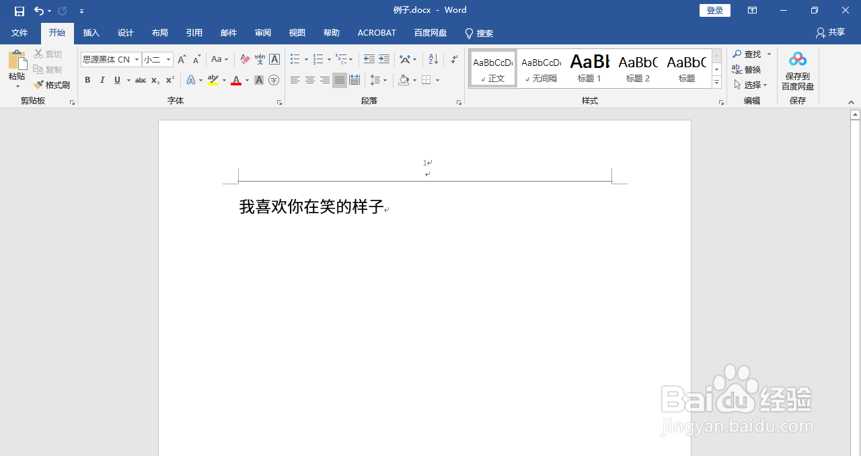861x456 pixels.
Task: Enable the bullets list
Action: coord(294,59)
